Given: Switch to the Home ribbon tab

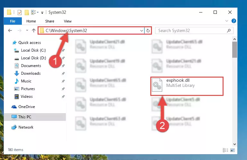Looking at the screenshot, I should pos(31,21).
